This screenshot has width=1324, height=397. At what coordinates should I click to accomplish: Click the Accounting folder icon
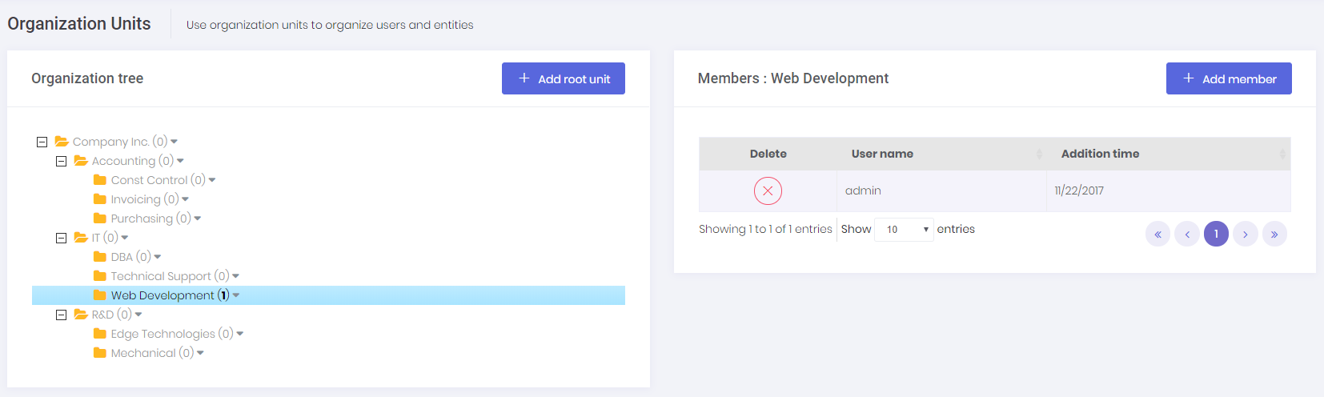pyautogui.click(x=81, y=161)
